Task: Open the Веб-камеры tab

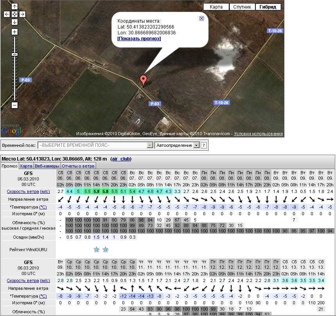Action: (x=47, y=166)
